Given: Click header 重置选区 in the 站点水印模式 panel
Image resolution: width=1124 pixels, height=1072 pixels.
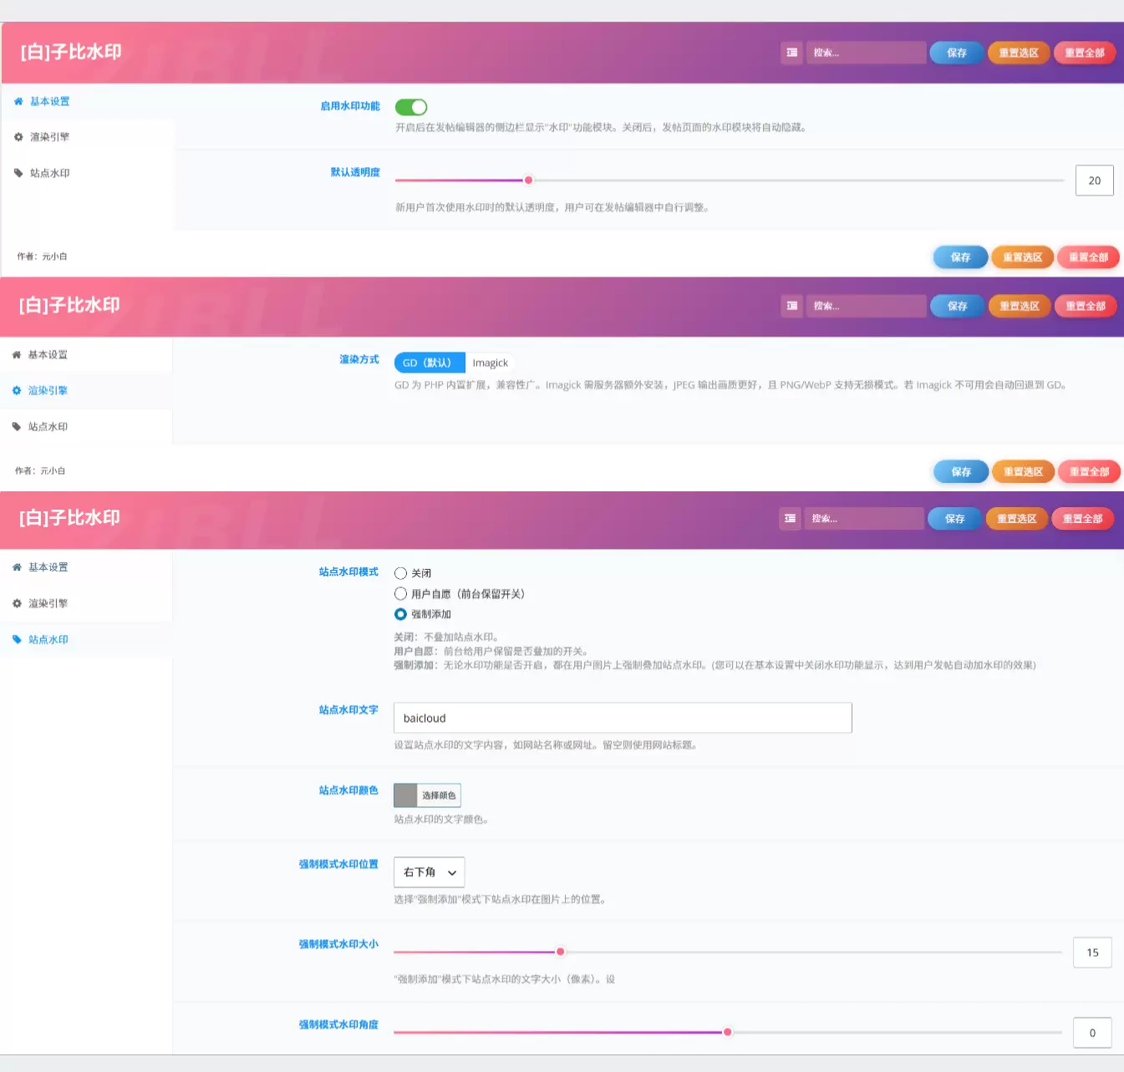Looking at the screenshot, I should coord(1017,519).
